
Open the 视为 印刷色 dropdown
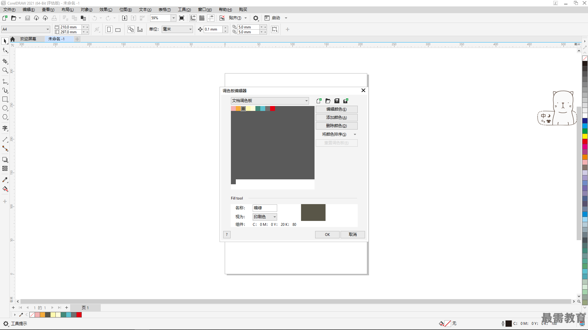265,217
